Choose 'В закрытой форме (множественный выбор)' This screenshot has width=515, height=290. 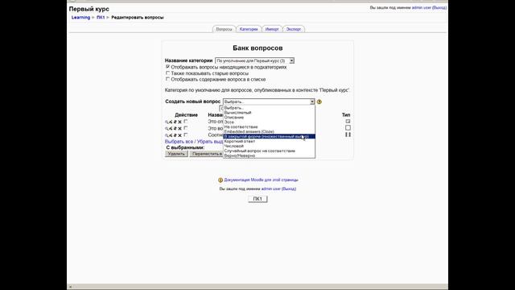pos(269,136)
